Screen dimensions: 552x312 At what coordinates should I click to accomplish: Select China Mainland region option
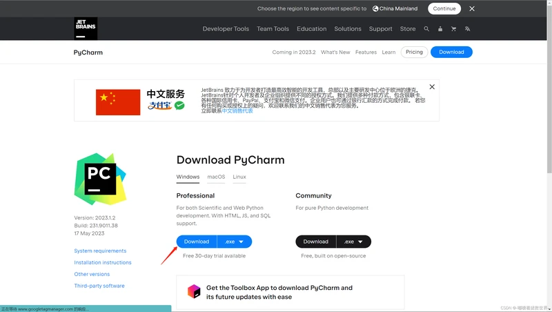[395, 8]
